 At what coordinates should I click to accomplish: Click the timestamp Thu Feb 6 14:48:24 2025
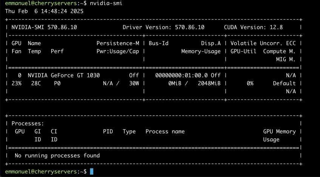coord(44,11)
